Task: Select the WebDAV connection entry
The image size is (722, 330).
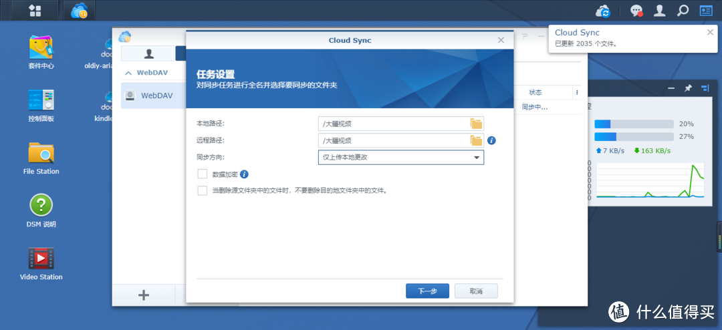Action: (153, 96)
